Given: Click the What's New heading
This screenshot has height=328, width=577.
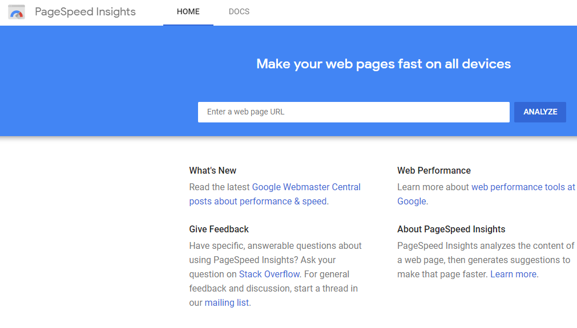Looking at the screenshot, I should point(213,170).
